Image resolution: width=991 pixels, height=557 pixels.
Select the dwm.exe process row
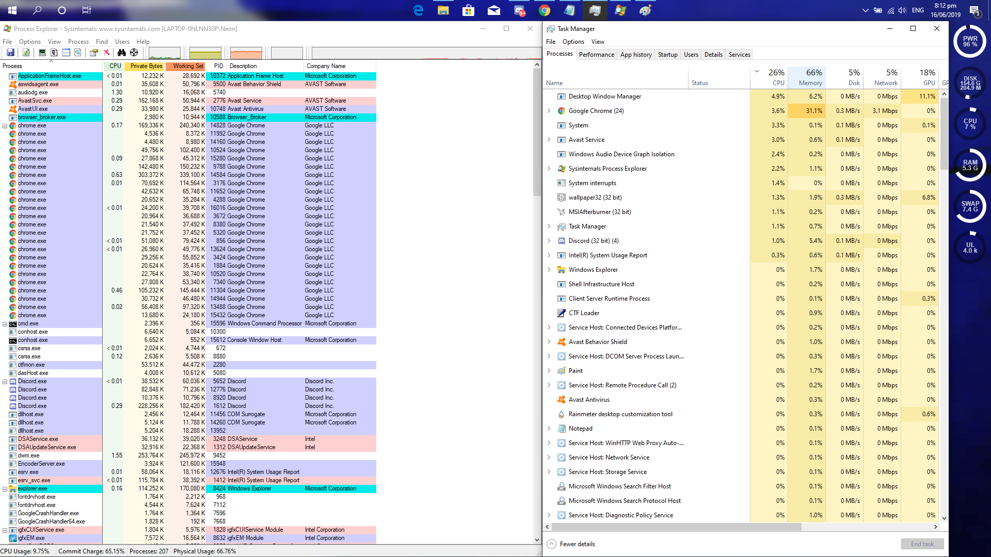(x=188, y=455)
